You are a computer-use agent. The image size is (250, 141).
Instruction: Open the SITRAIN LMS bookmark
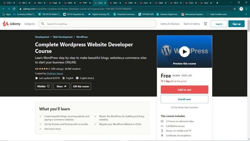[146, 14]
